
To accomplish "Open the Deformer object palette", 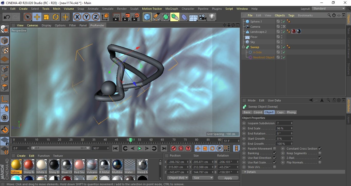I will click(184, 17).
